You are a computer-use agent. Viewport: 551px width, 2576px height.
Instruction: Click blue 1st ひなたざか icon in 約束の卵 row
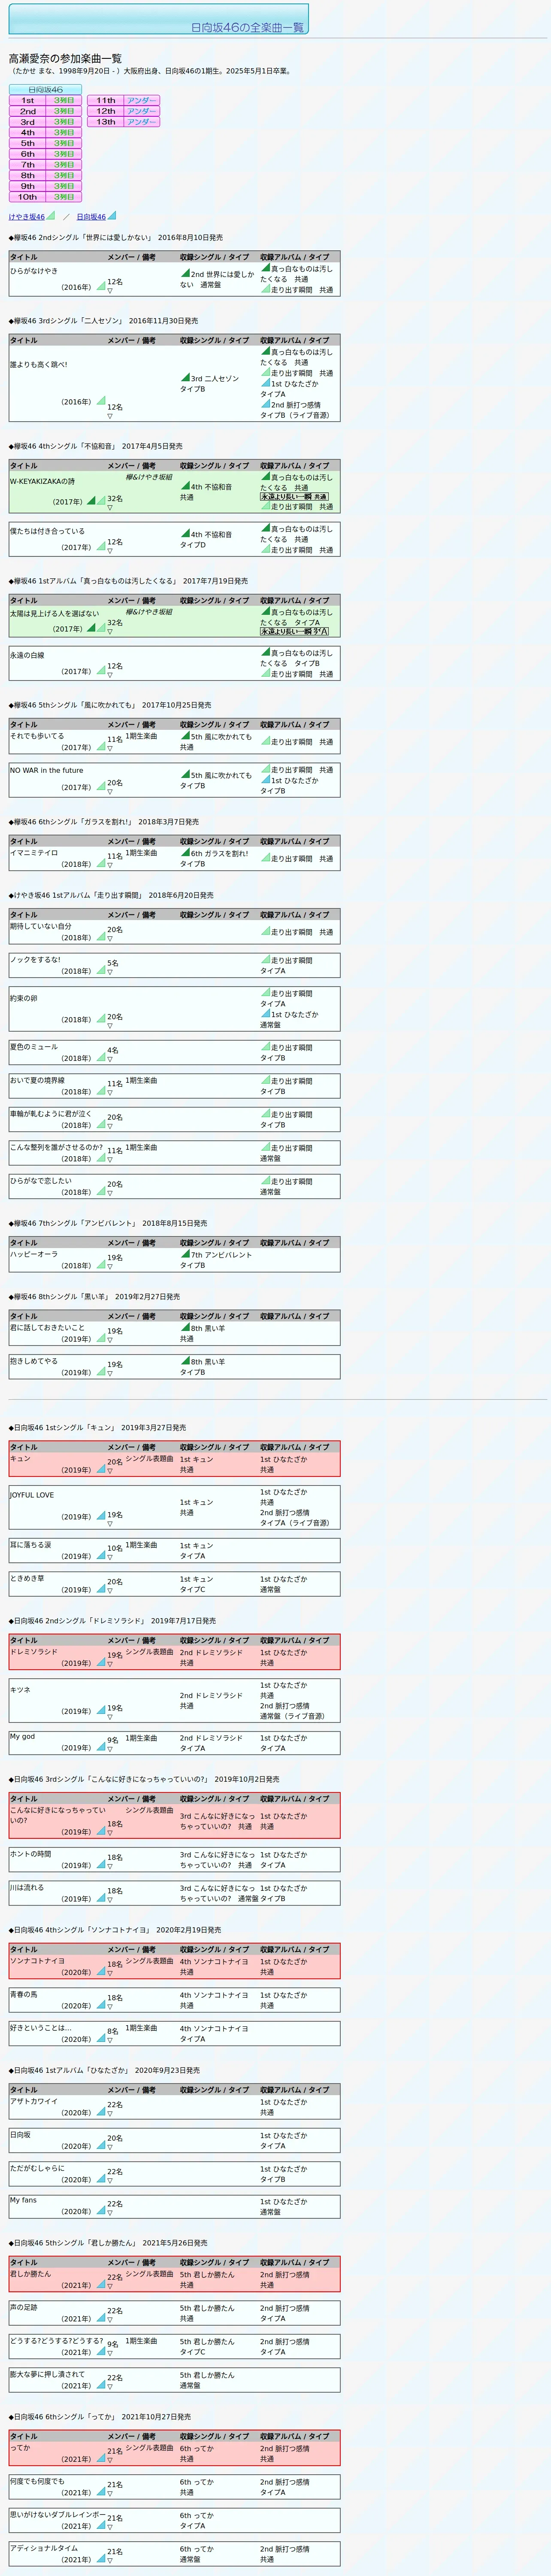265,1013
